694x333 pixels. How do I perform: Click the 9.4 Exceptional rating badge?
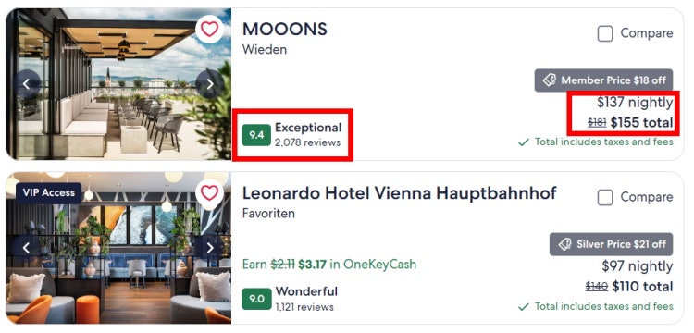[256, 135]
